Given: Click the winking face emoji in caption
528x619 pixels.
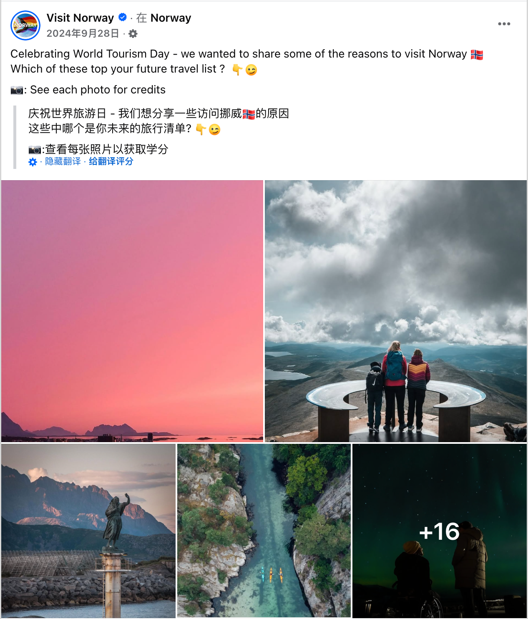Looking at the screenshot, I should tap(251, 70).
